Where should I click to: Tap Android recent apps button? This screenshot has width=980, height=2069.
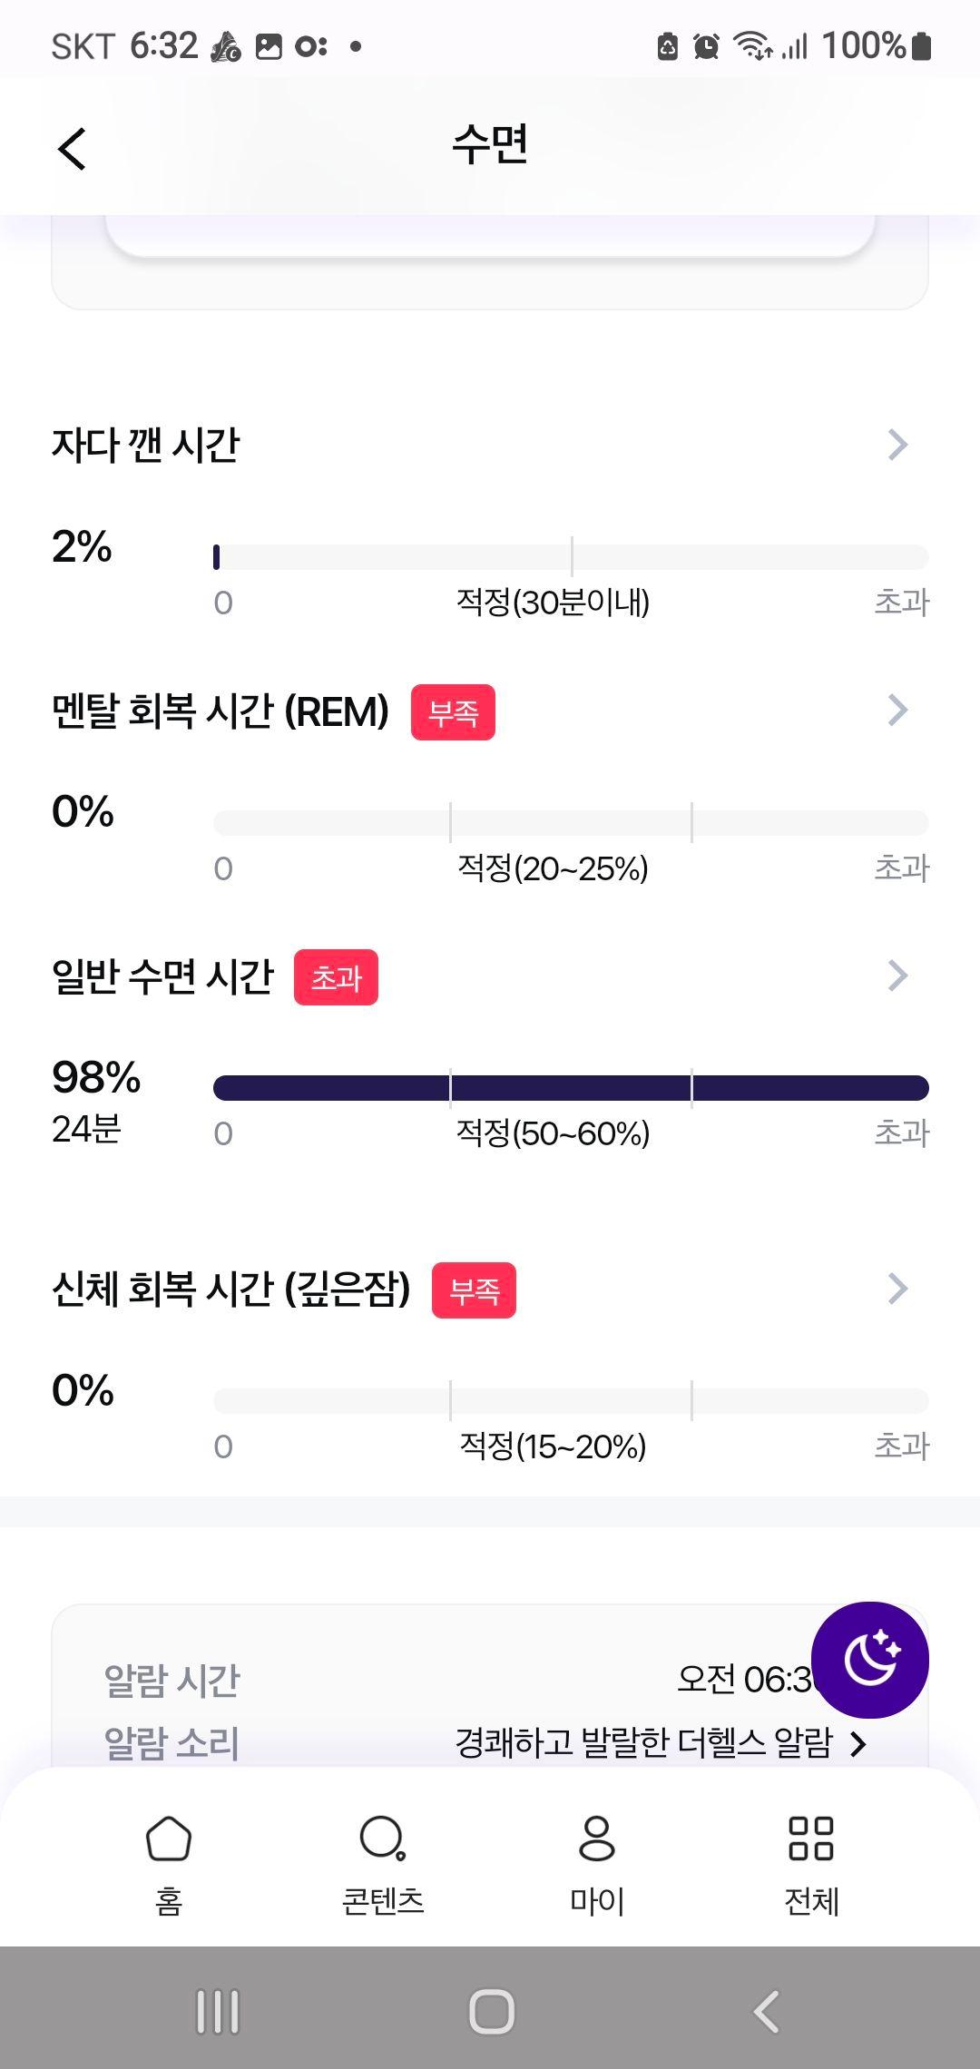click(x=218, y=2011)
